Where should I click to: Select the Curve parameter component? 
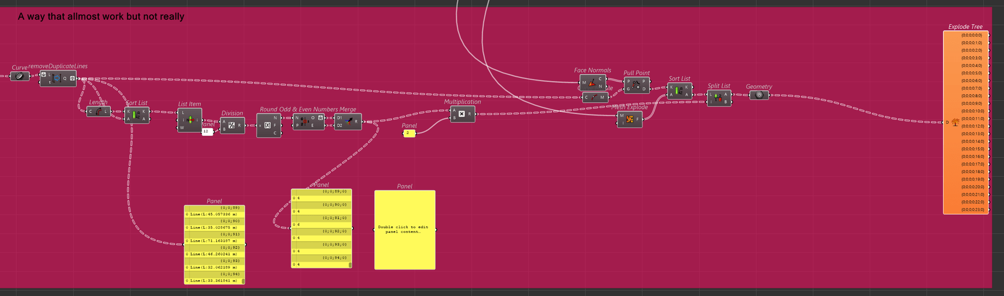tap(20, 76)
